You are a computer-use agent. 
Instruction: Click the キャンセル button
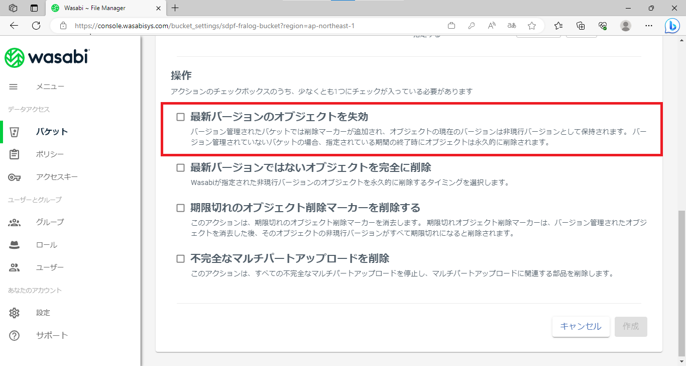tap(581, 326)
